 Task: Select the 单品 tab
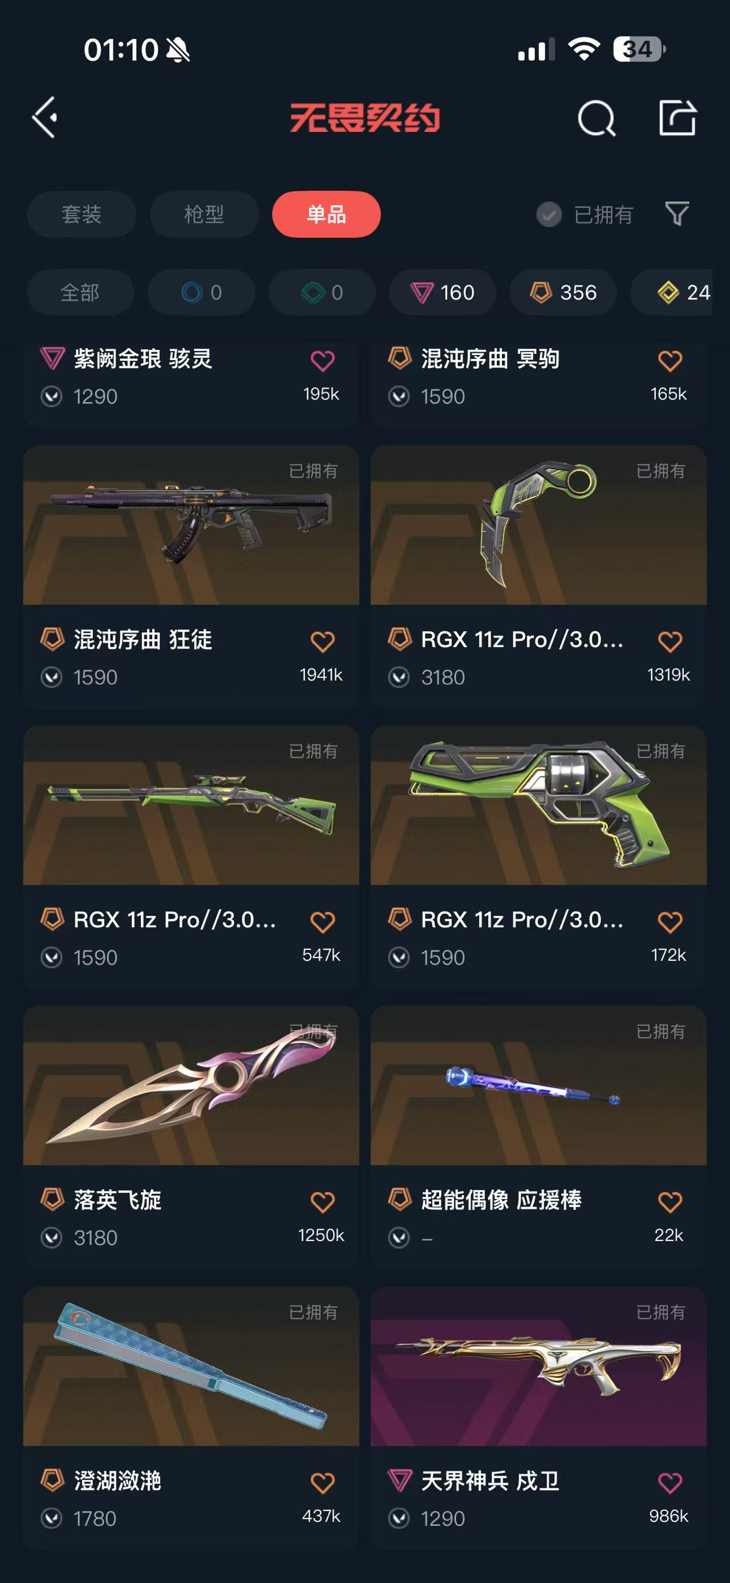[x=327, y=215]
